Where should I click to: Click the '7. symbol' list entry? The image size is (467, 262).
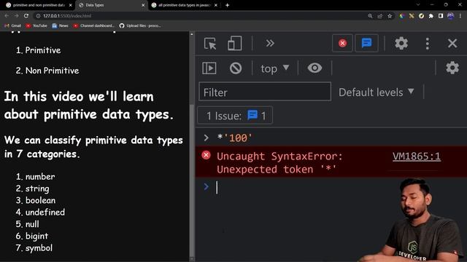coord(34,247)
